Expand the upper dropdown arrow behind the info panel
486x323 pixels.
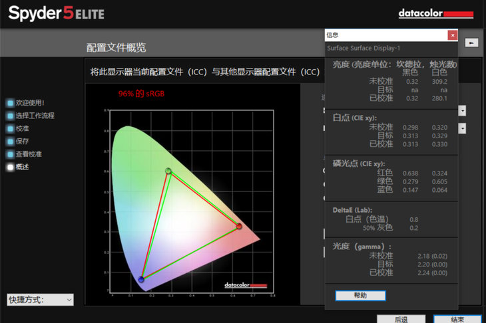click(x=462, y=111)
